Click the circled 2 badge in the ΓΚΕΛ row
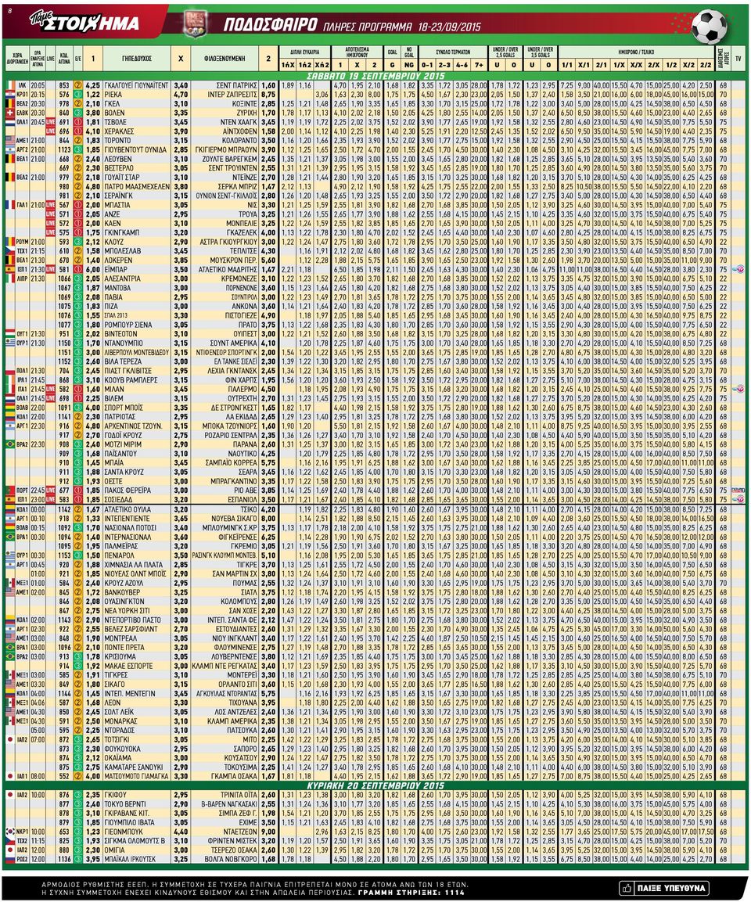This screenshot has width=751, height=902. point(78,103)
